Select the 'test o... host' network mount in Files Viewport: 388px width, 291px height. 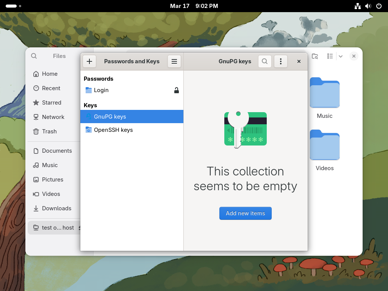[x=54, y=228]
